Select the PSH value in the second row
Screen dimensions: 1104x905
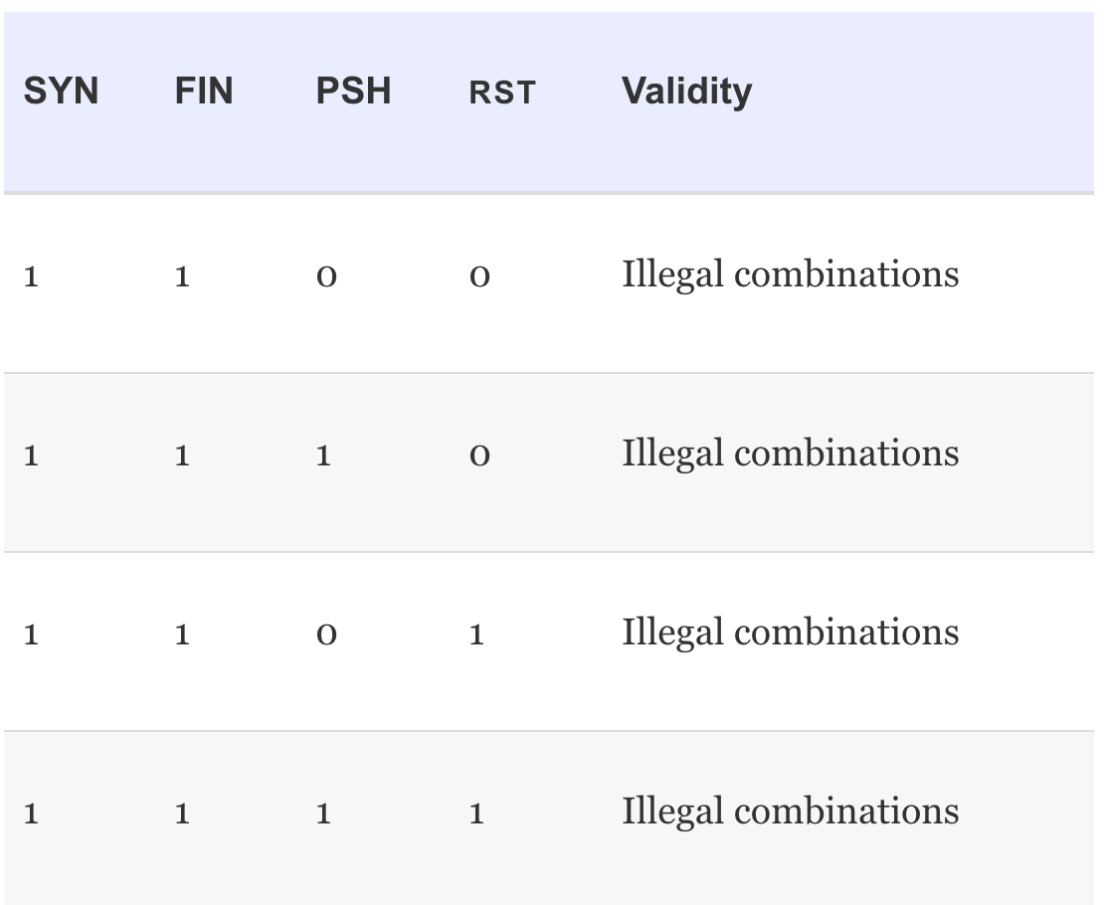tap(323, 455)
